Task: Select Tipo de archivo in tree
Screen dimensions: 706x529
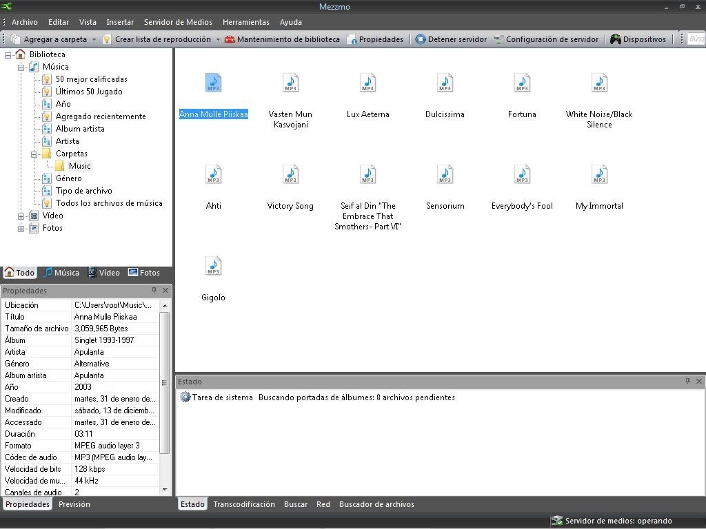Action: click(x=83, y=191)
